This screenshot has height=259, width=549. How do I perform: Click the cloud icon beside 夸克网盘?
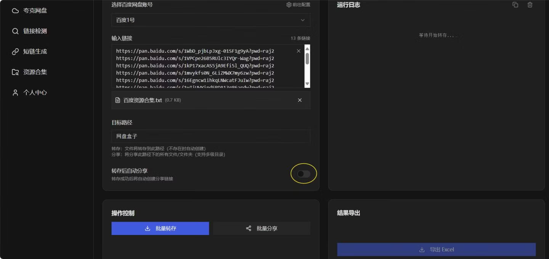[x=15, y=11]
